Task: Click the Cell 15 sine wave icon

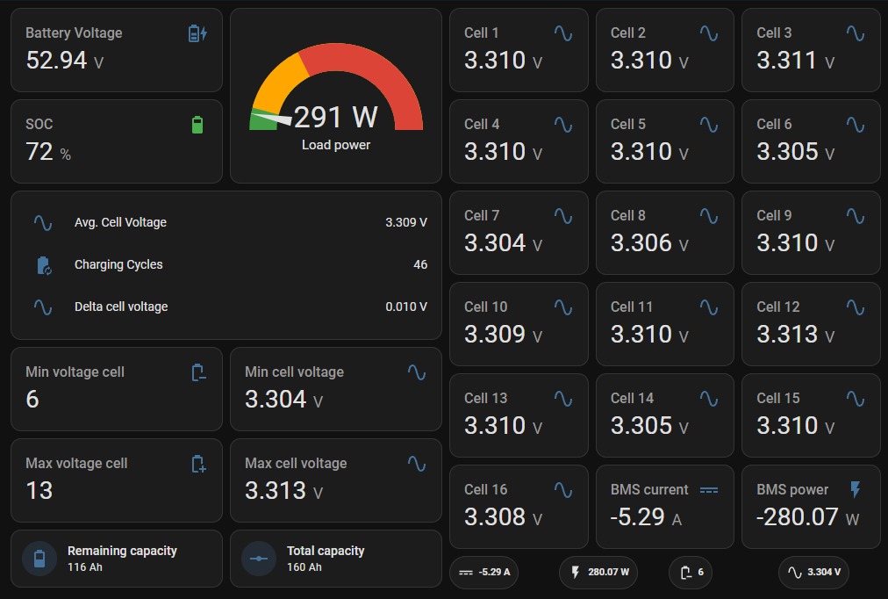Action: pos(856,399)
